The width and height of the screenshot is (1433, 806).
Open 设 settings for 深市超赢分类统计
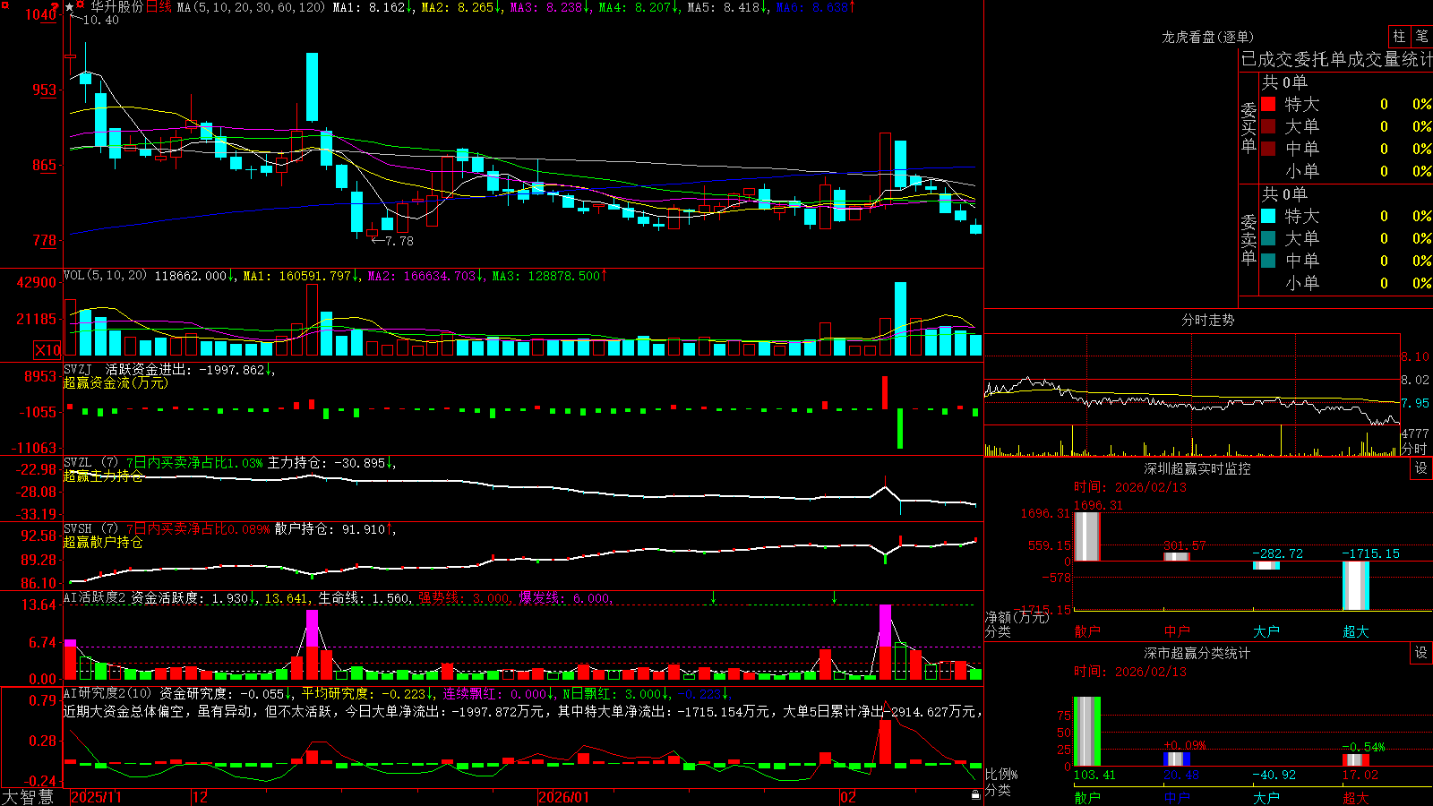coord(1421,653)
